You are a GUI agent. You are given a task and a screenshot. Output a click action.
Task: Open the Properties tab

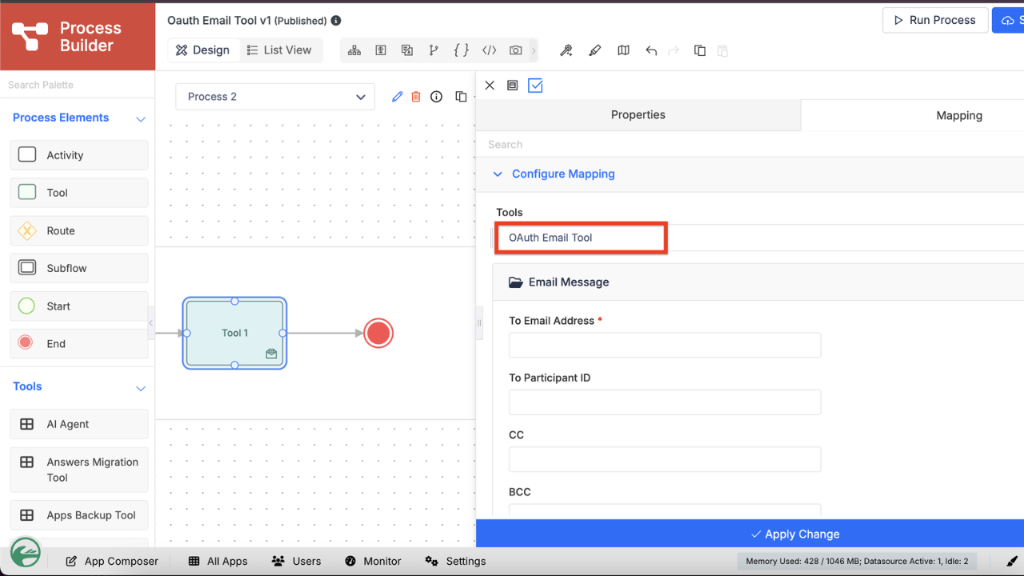638,115
